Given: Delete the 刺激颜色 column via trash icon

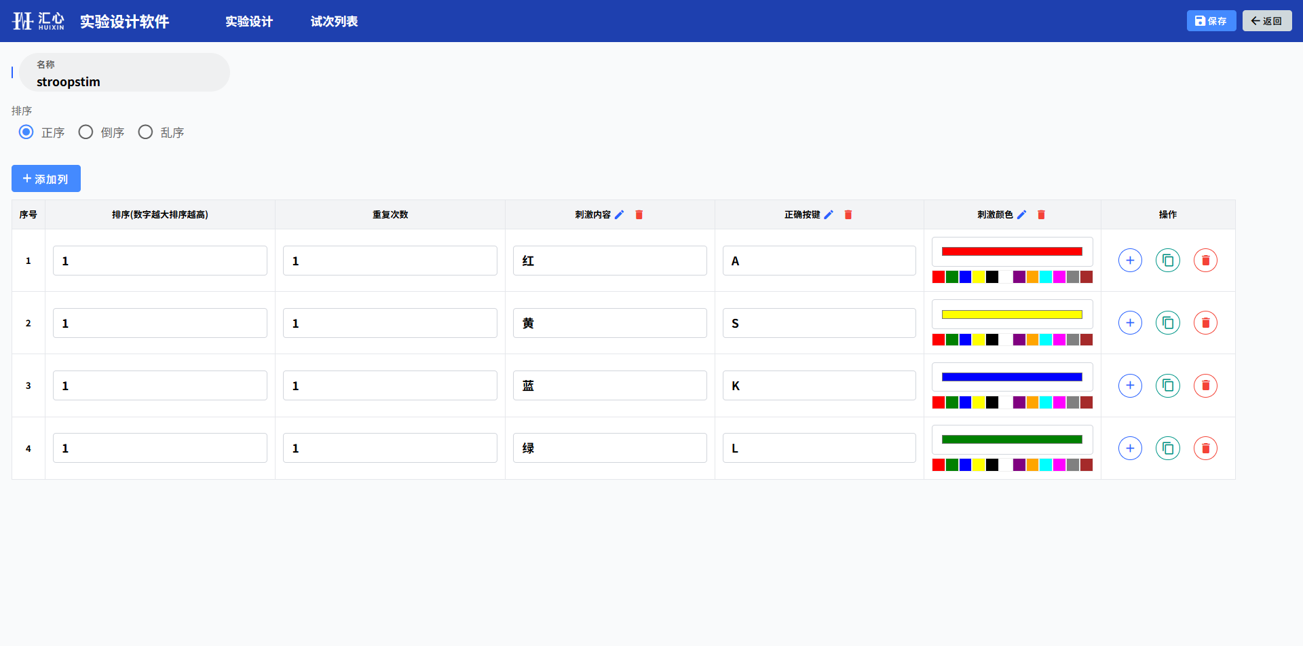Looking at the screenshot, I should pyautogui.click(x=1041, y=214).
